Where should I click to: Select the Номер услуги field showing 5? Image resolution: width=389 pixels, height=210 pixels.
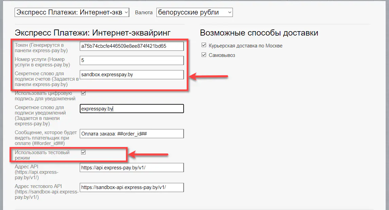[132, 60]
